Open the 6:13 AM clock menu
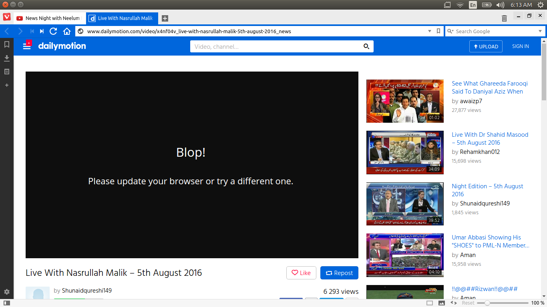This screenshot has height=307, width=547. (x=521, y=5)
